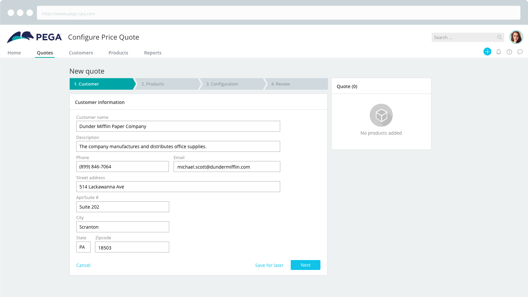Select the Quotes tab
The width and height of the screenshot is (528, 297).
pyautogui.click(x=45, y=53)
